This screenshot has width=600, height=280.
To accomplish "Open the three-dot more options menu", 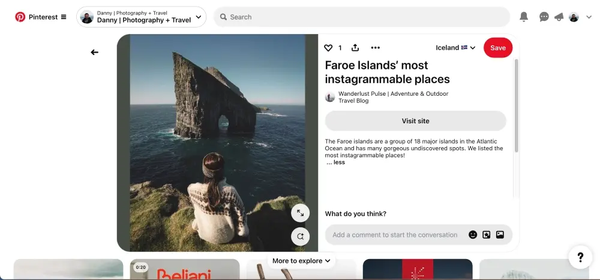I will point(376,48).
